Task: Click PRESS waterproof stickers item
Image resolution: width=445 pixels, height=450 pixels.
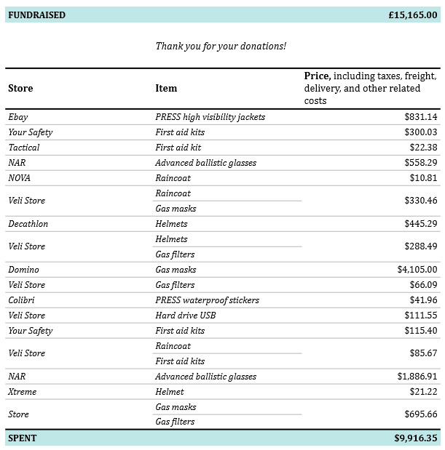Action: tap(207, 300)
